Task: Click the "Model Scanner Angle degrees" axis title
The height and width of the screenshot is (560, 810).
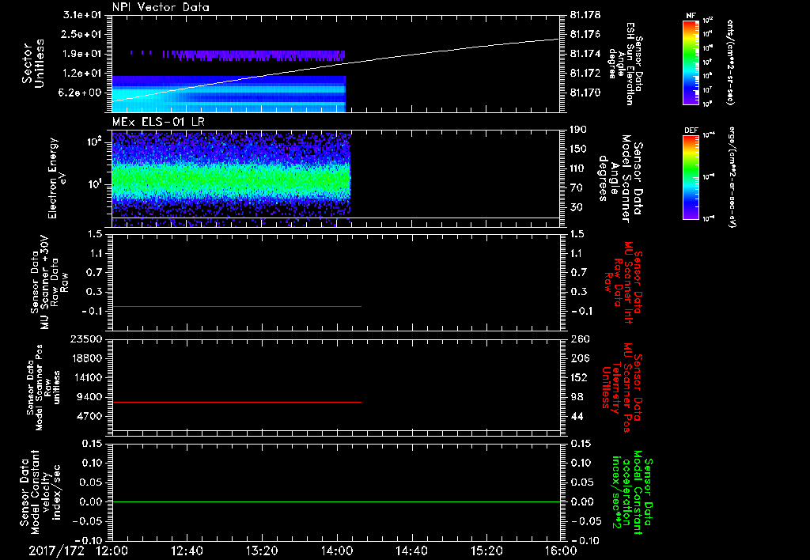Action: 619,179
